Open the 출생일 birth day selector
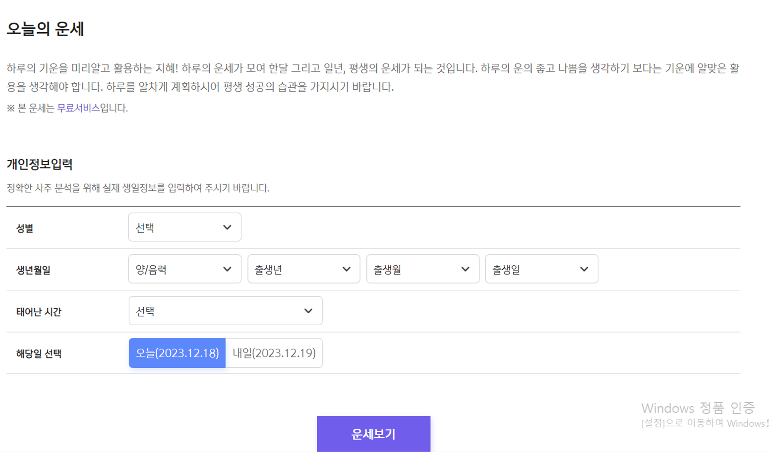This screenshot has height=452, width=769. pyautogui.click(x=540, y=269)
